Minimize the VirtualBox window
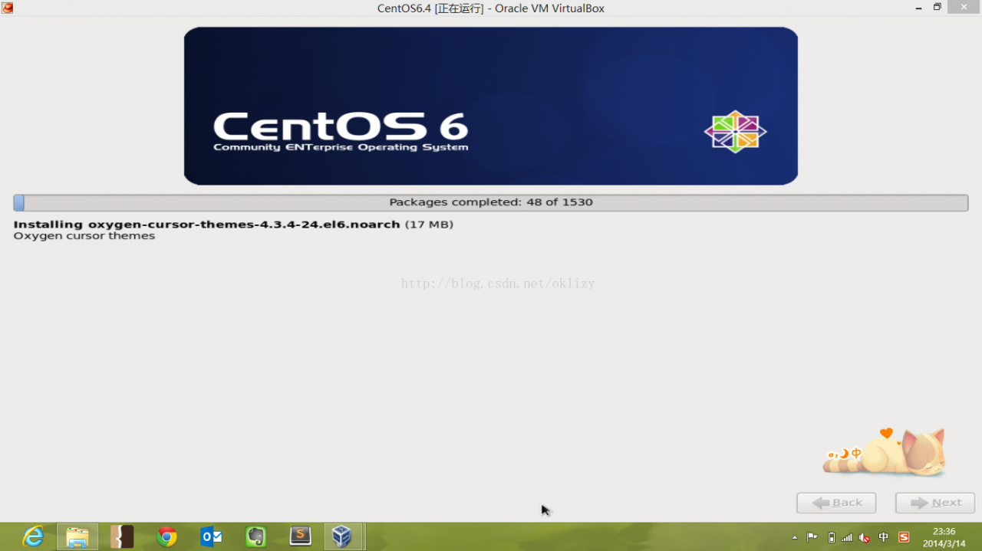This screenshot has height=551, width=982. (x=918, y=8)
